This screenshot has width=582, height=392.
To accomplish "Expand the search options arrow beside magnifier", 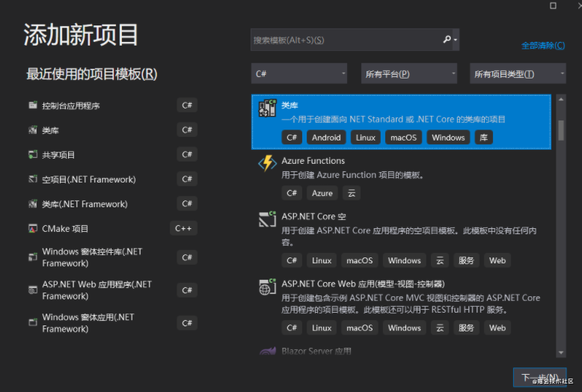I will pos(456,40).
